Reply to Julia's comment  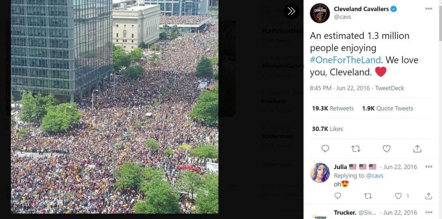click(338, 196)
